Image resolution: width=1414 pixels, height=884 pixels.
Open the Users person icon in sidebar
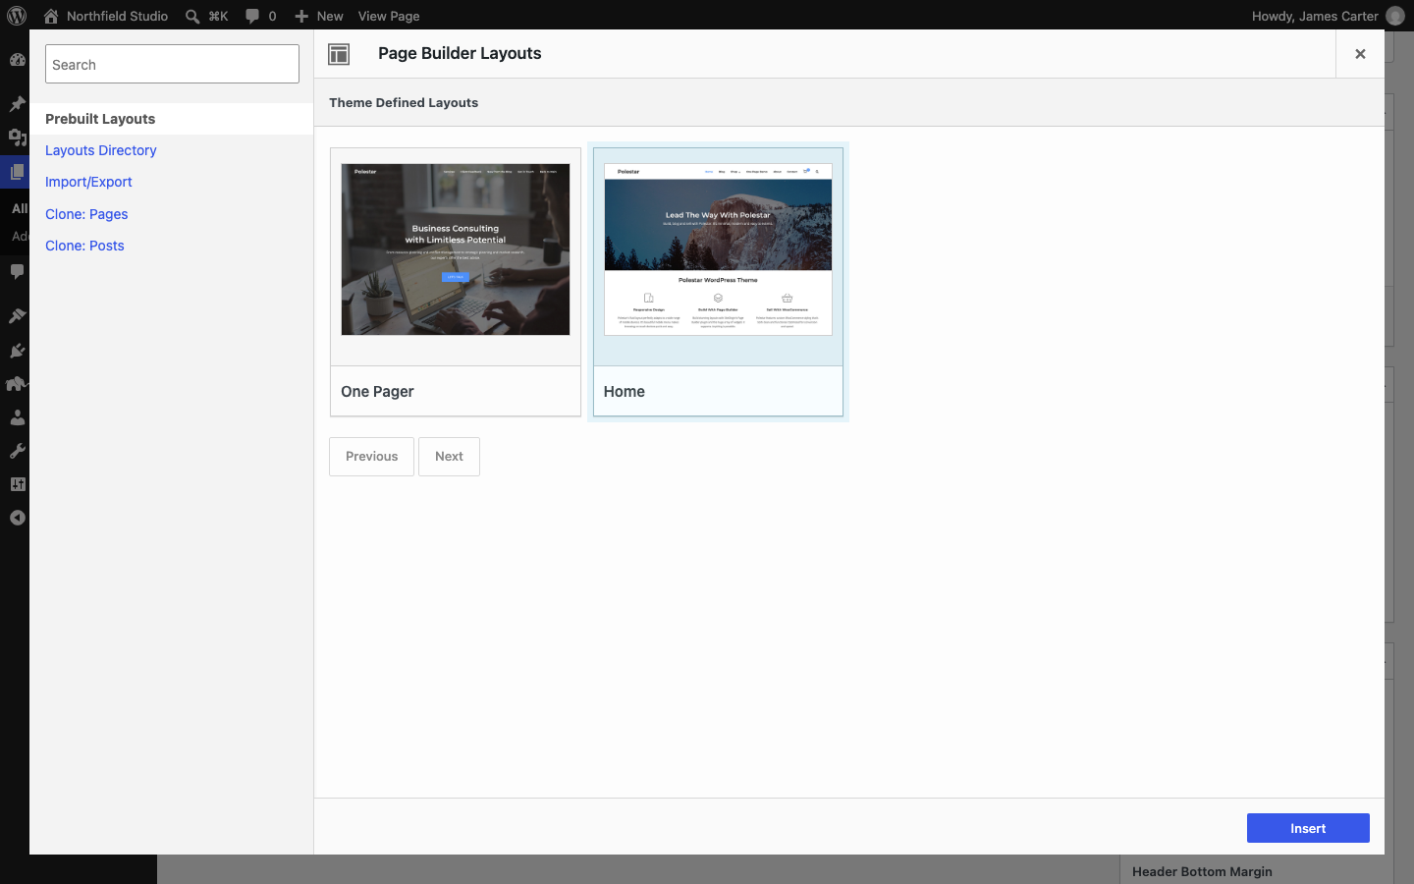coord(17,417)
